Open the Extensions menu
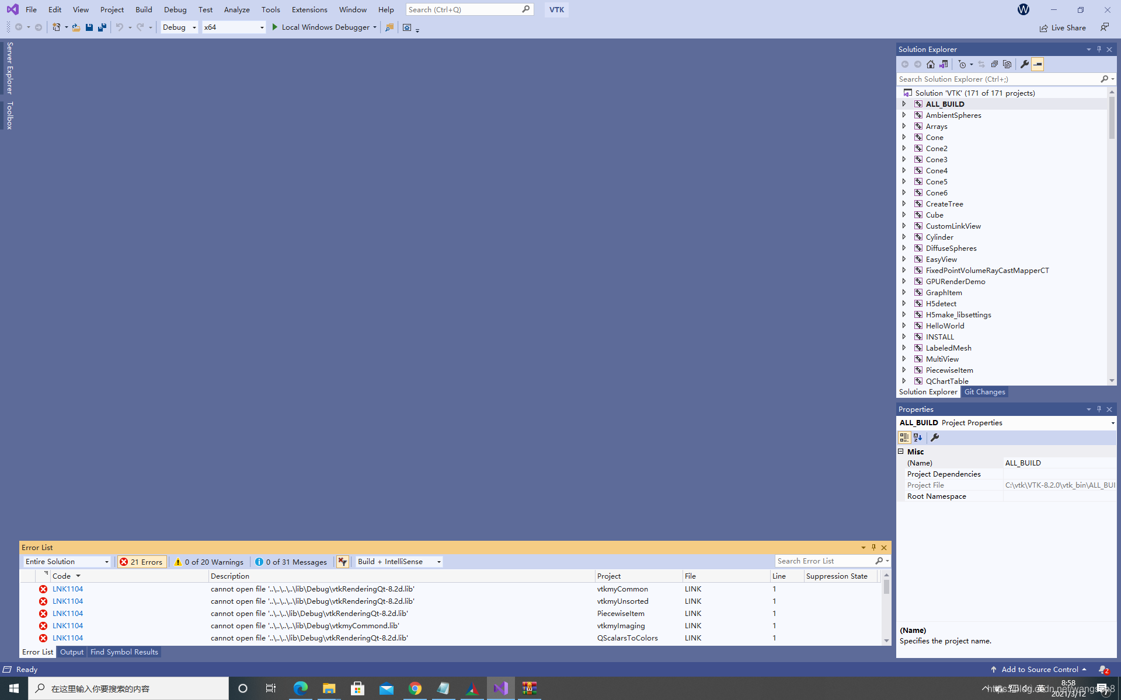This screenshot has width=1121, height=700. point(309,9)
